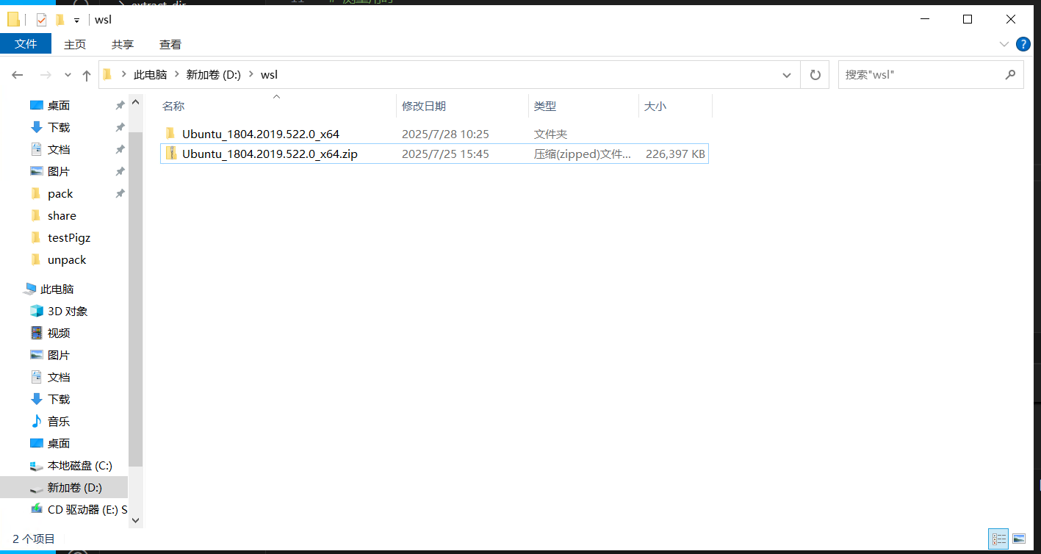The height and width of the screenshot is (554, 1041).
Task: Open the recent locations dropdown arrow
Action: coord(68,75)
